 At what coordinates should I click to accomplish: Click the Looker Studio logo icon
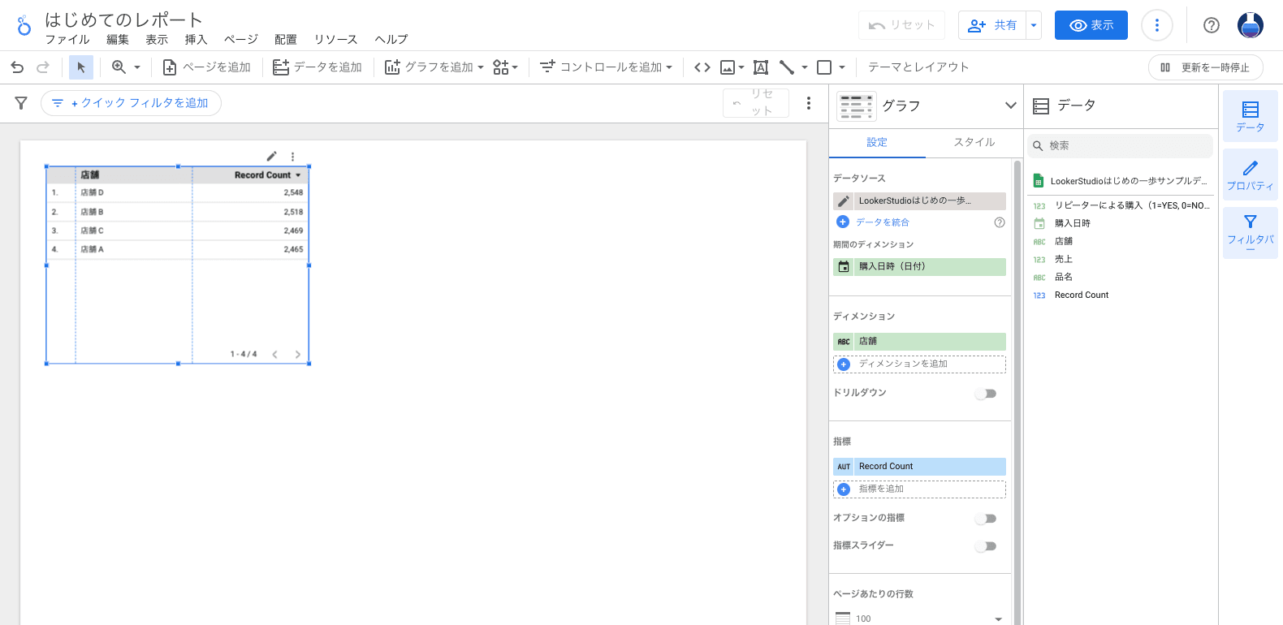pyautogui.click(x=24, y=26)
